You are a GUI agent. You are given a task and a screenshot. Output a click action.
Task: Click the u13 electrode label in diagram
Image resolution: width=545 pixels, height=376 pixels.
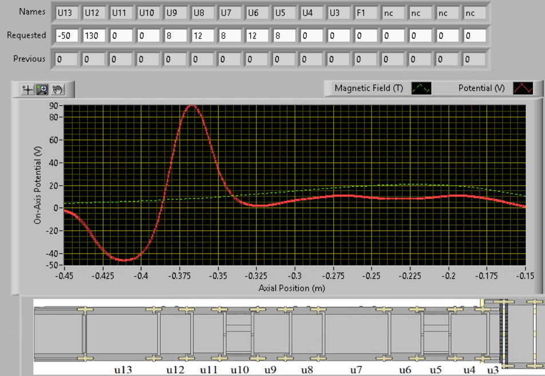coord(123,370)
